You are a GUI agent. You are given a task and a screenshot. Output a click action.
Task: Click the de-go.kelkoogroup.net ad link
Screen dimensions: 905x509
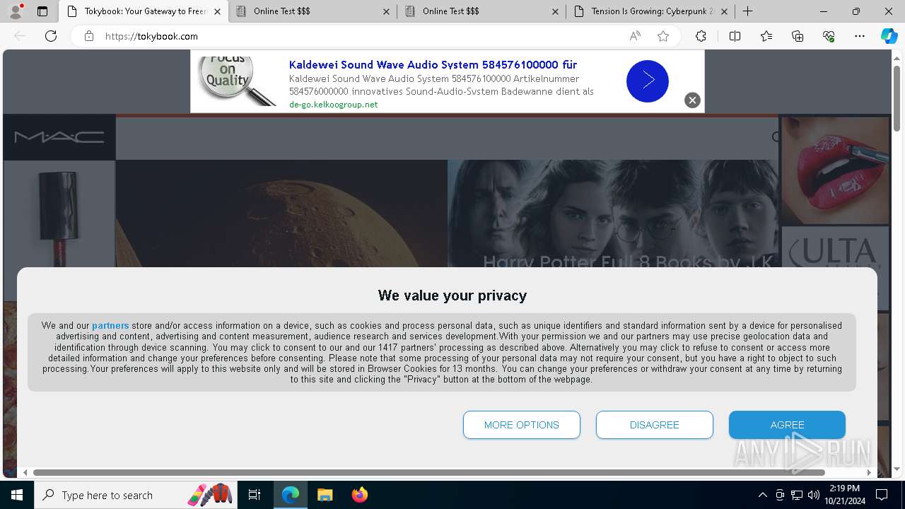[x=333, y=105]
